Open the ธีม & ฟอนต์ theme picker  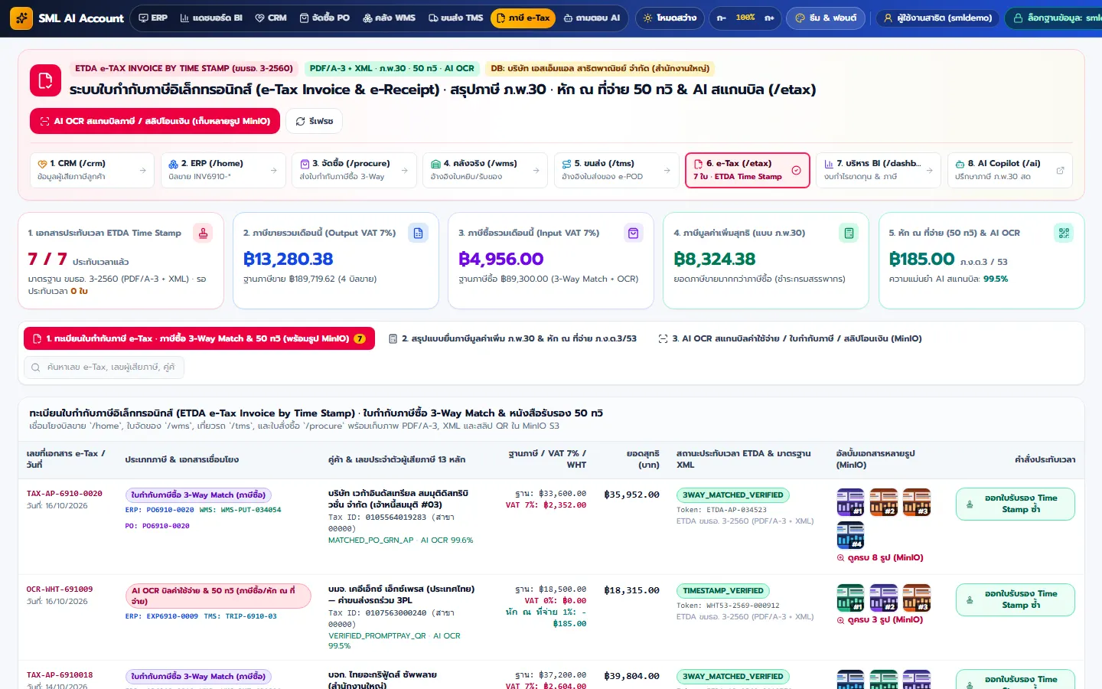coord(826,18)
